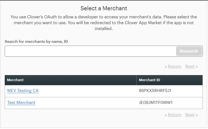Click the right arrow icon beside bottom Next
The width and height of the screenshot is (208, 129).
pyautogui.click(x=197, y=115)
